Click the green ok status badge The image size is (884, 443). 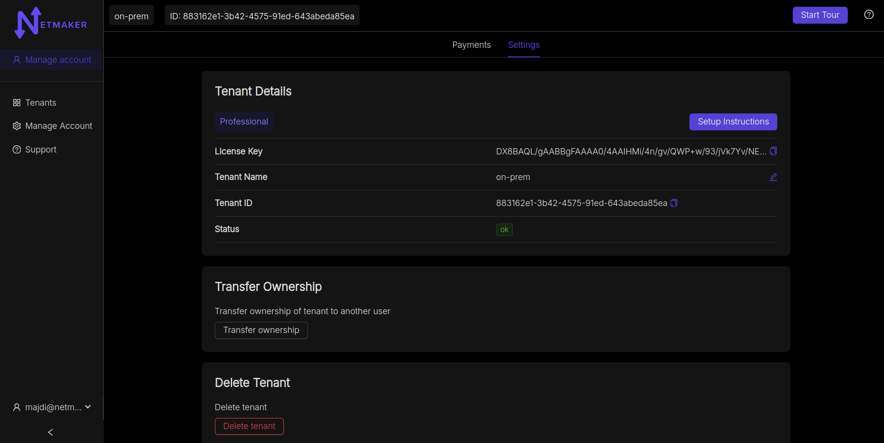pyautogui.click(x=504, y=230)
